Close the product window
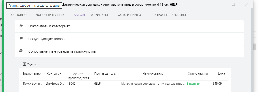 pyautogui.click(x=247, y=5)
